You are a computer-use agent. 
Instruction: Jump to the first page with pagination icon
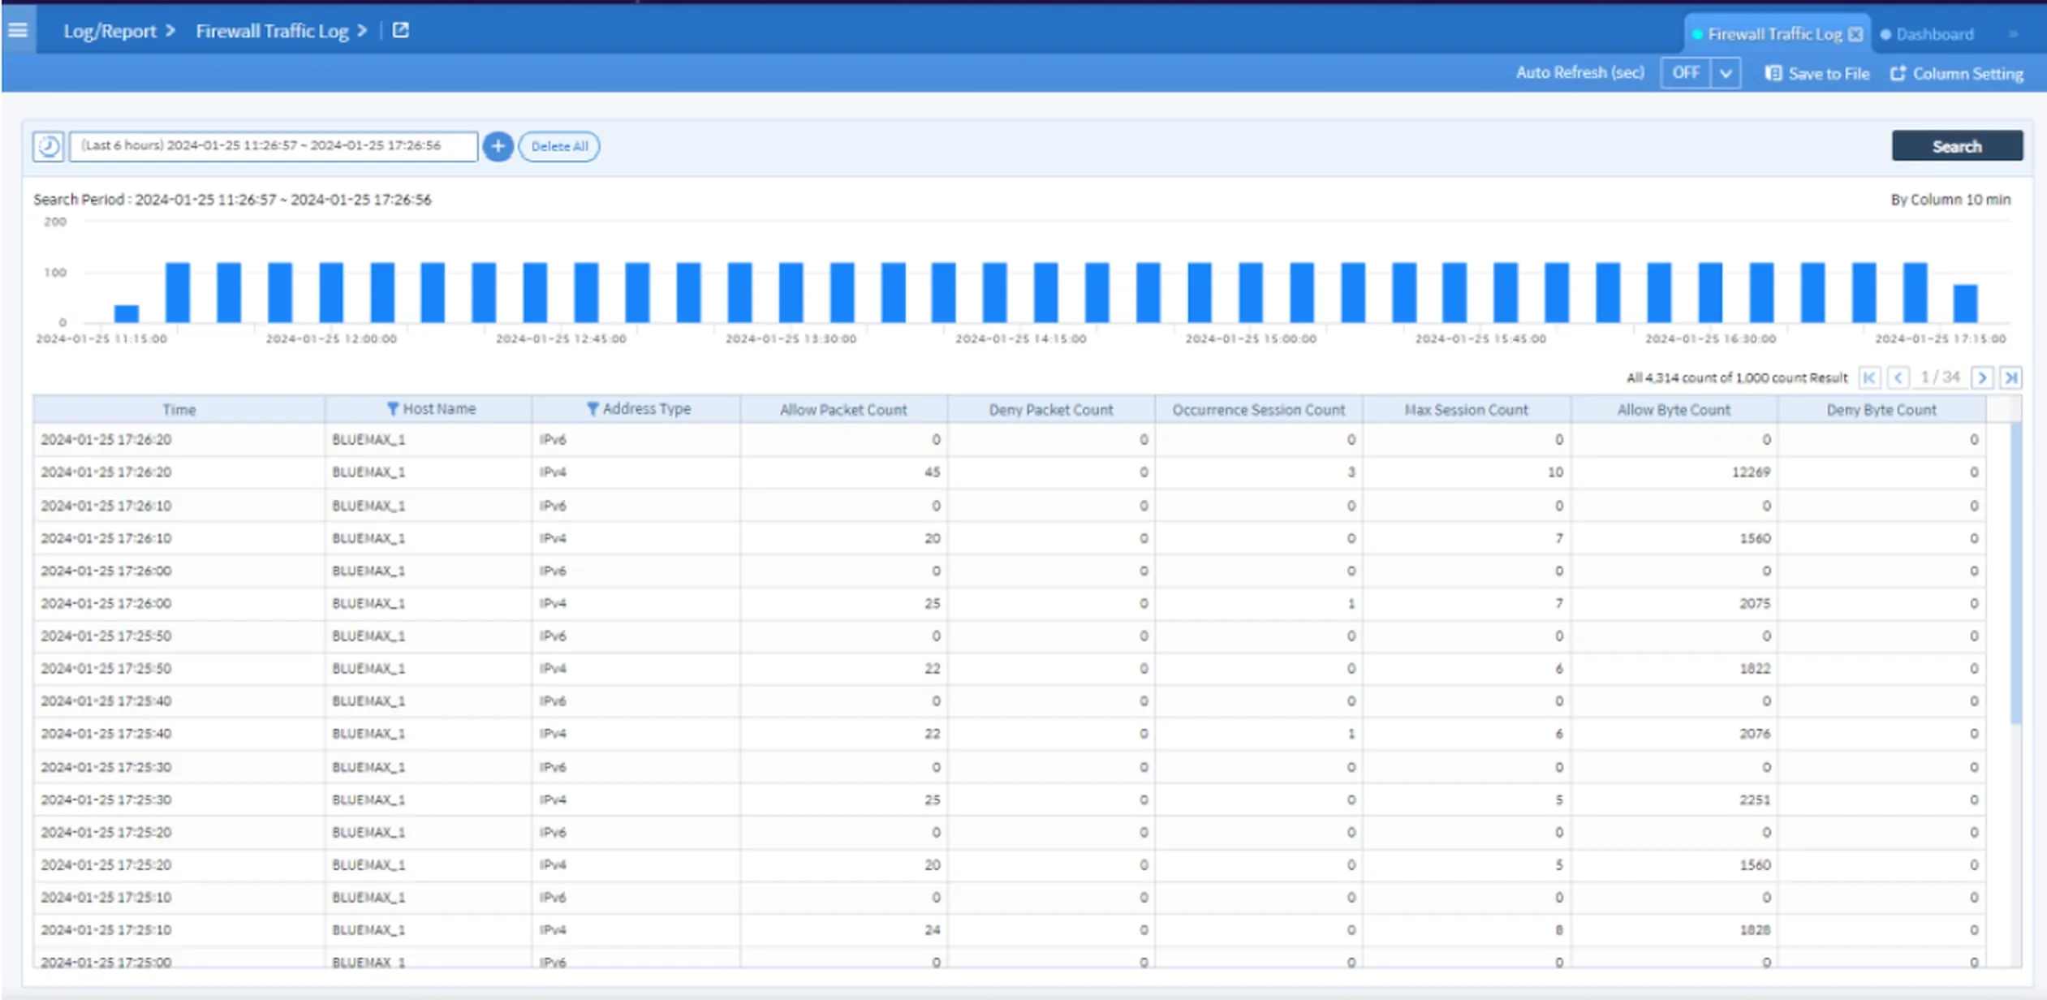pyautogui.click(x=1870, y=377)
